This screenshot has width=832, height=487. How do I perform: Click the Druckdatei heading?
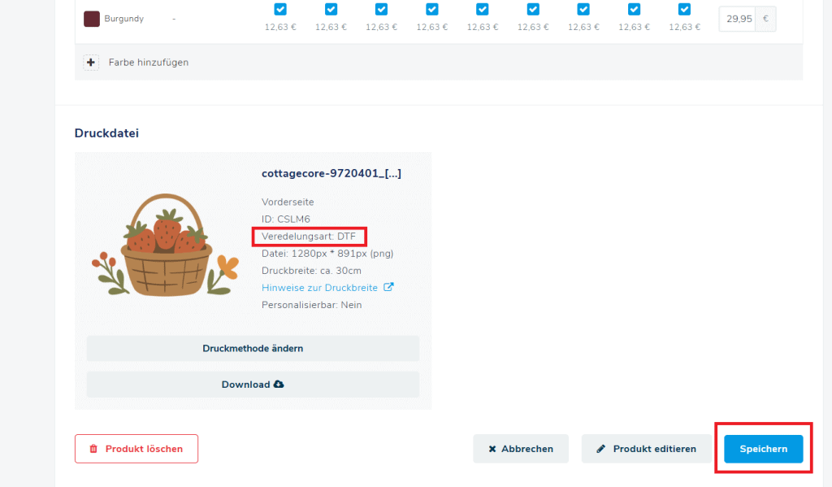point(106,133)
